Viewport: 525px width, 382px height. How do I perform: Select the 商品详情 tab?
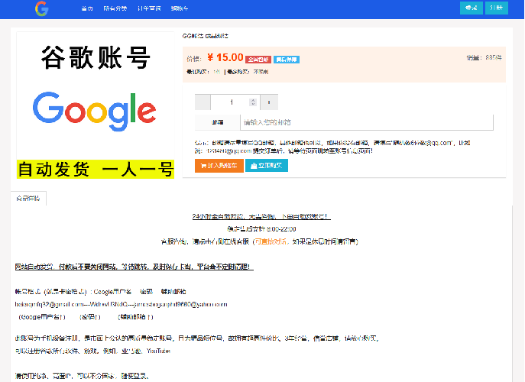click(x=29, y=198)
